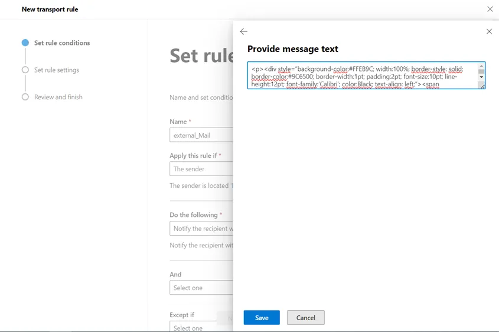The width and height of the screenshot is (499, 332).
Task: Select the filled Set rule conditions step circle
Action: point(25,43)
